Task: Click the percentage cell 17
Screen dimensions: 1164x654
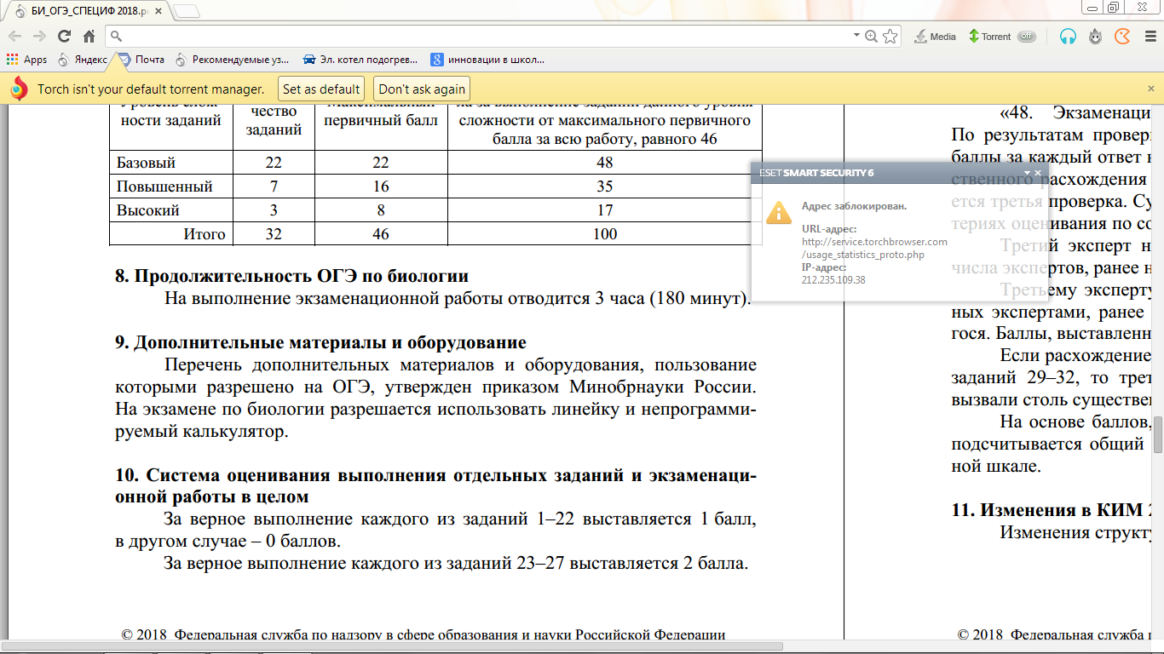Action: click(x=605, y=210)
